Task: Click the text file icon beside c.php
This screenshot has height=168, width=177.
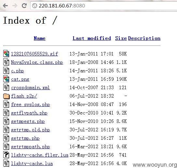Action: click(x=6, y=70)
